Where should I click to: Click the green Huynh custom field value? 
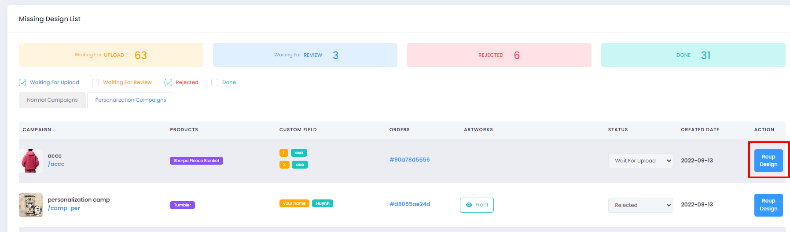tap(323, 203)
